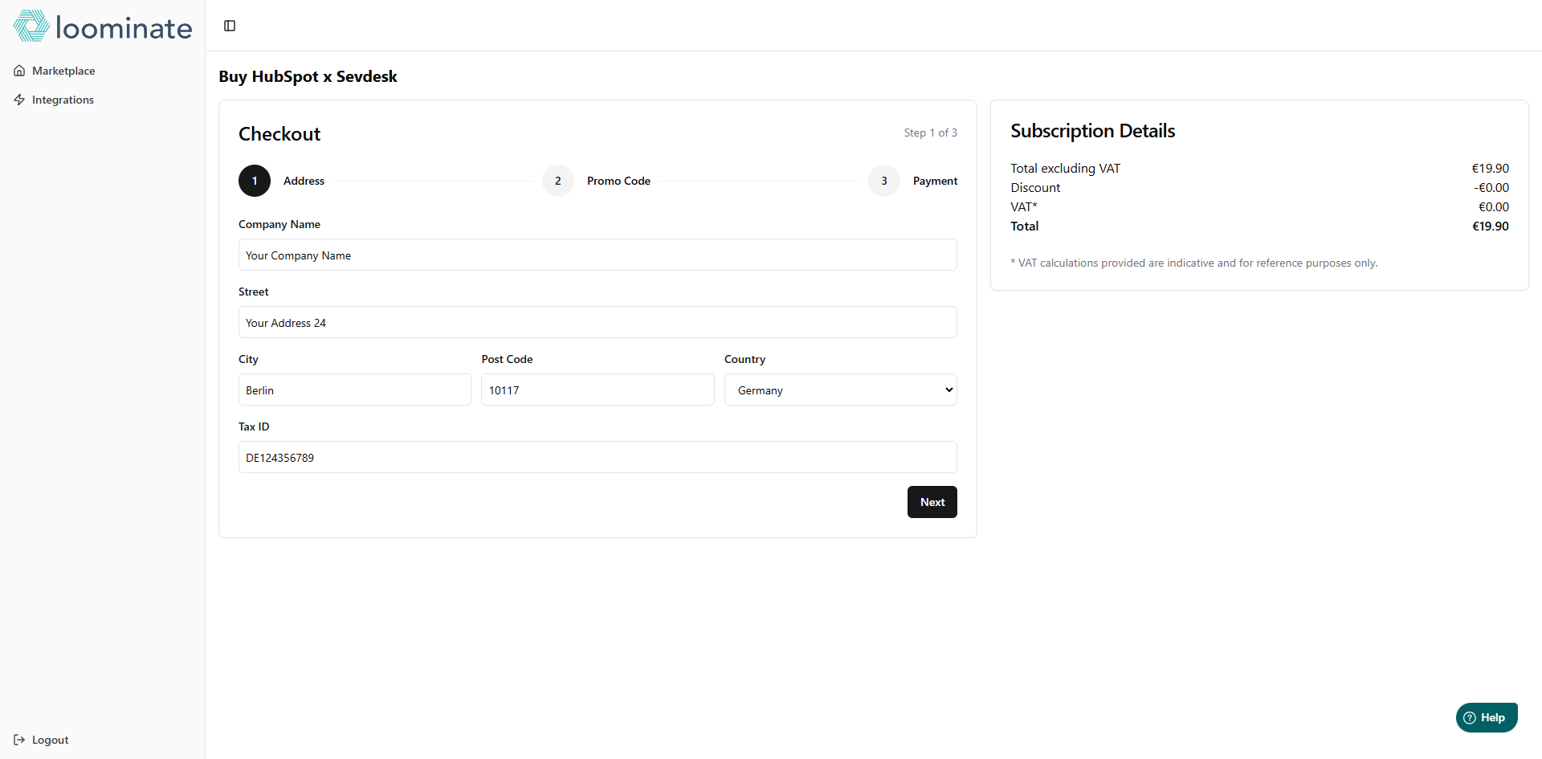Click the 'Post Code' field label
Screen dimensions: 1542x759
(x=507, y=359)
